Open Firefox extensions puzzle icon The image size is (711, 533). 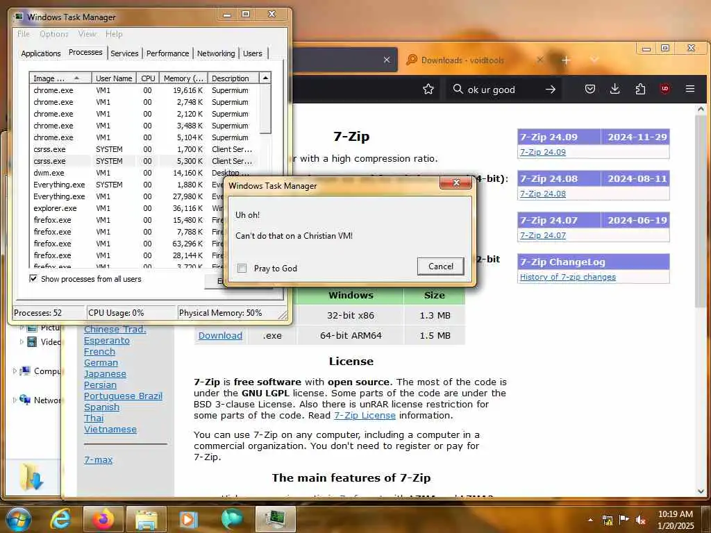pos(640,89)
